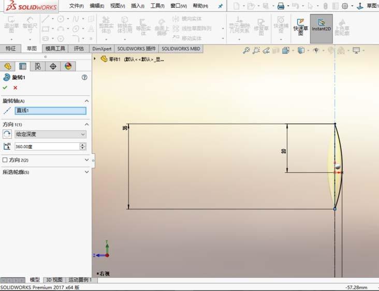379x291 pixels.
Task: Expand the 零件1 flyout tree arrow
Action: pyautogui.click(x=95, y=59)
